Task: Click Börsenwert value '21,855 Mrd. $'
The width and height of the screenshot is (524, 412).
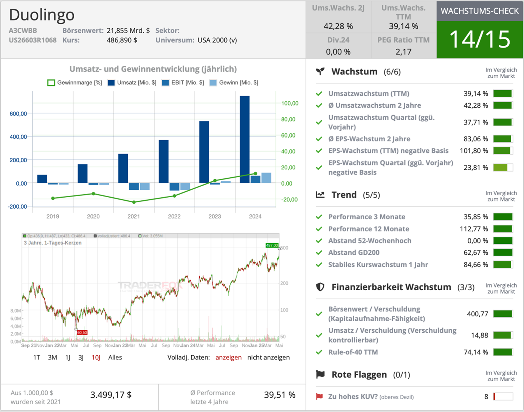Action: (128, 31)
